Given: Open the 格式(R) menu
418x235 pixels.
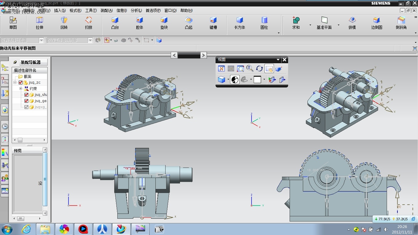Looking at the screenshot, I should (76, 10).
